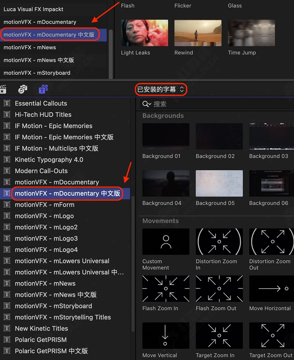This screenshot has width=294, height=360.
Task: Select Polaric GetPRISM 中文版 category
Action: pyautogui.click(x=51, y=351)
